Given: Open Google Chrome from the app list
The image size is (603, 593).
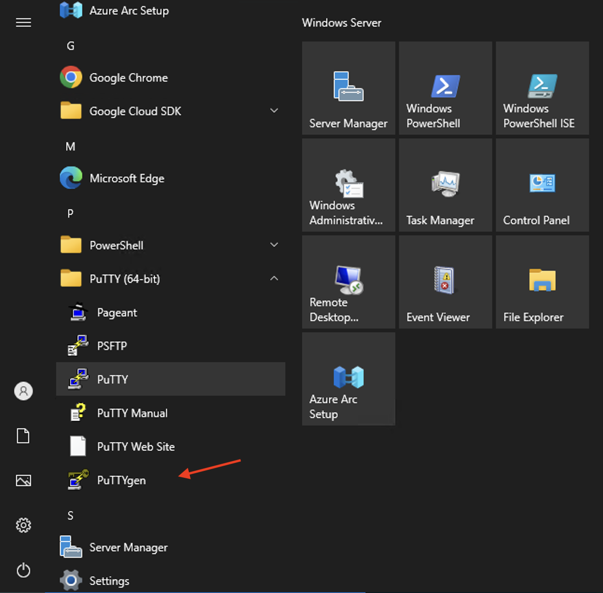Looking at the screenshot, I should point(171,77).
